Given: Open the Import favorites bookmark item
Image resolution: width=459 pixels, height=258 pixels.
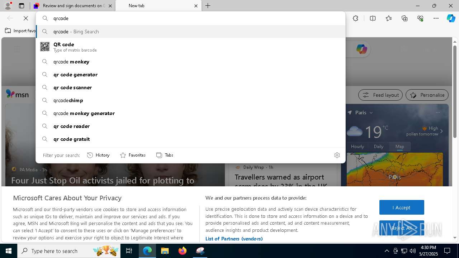Looking at the screenshot, I should [20, 31].
